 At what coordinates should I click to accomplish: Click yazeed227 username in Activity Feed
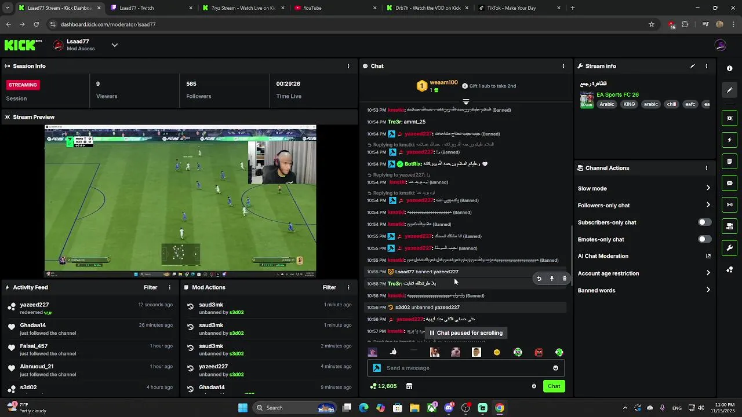click(34, 305)
